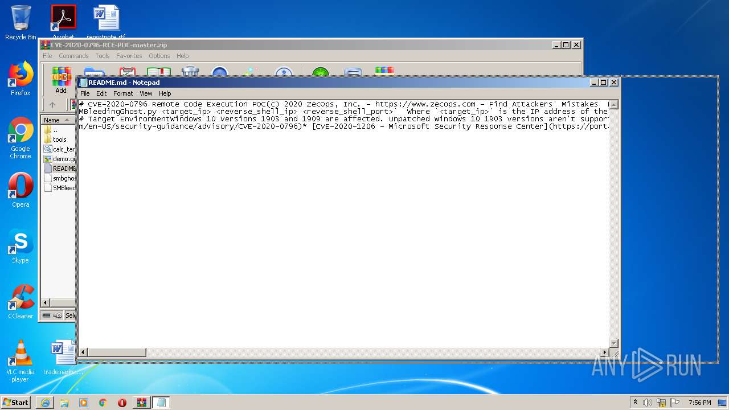Open the WinRAR Options menu
Viewport: 729px width, 410px height.
pyautogui.click(x=159, y=56)
